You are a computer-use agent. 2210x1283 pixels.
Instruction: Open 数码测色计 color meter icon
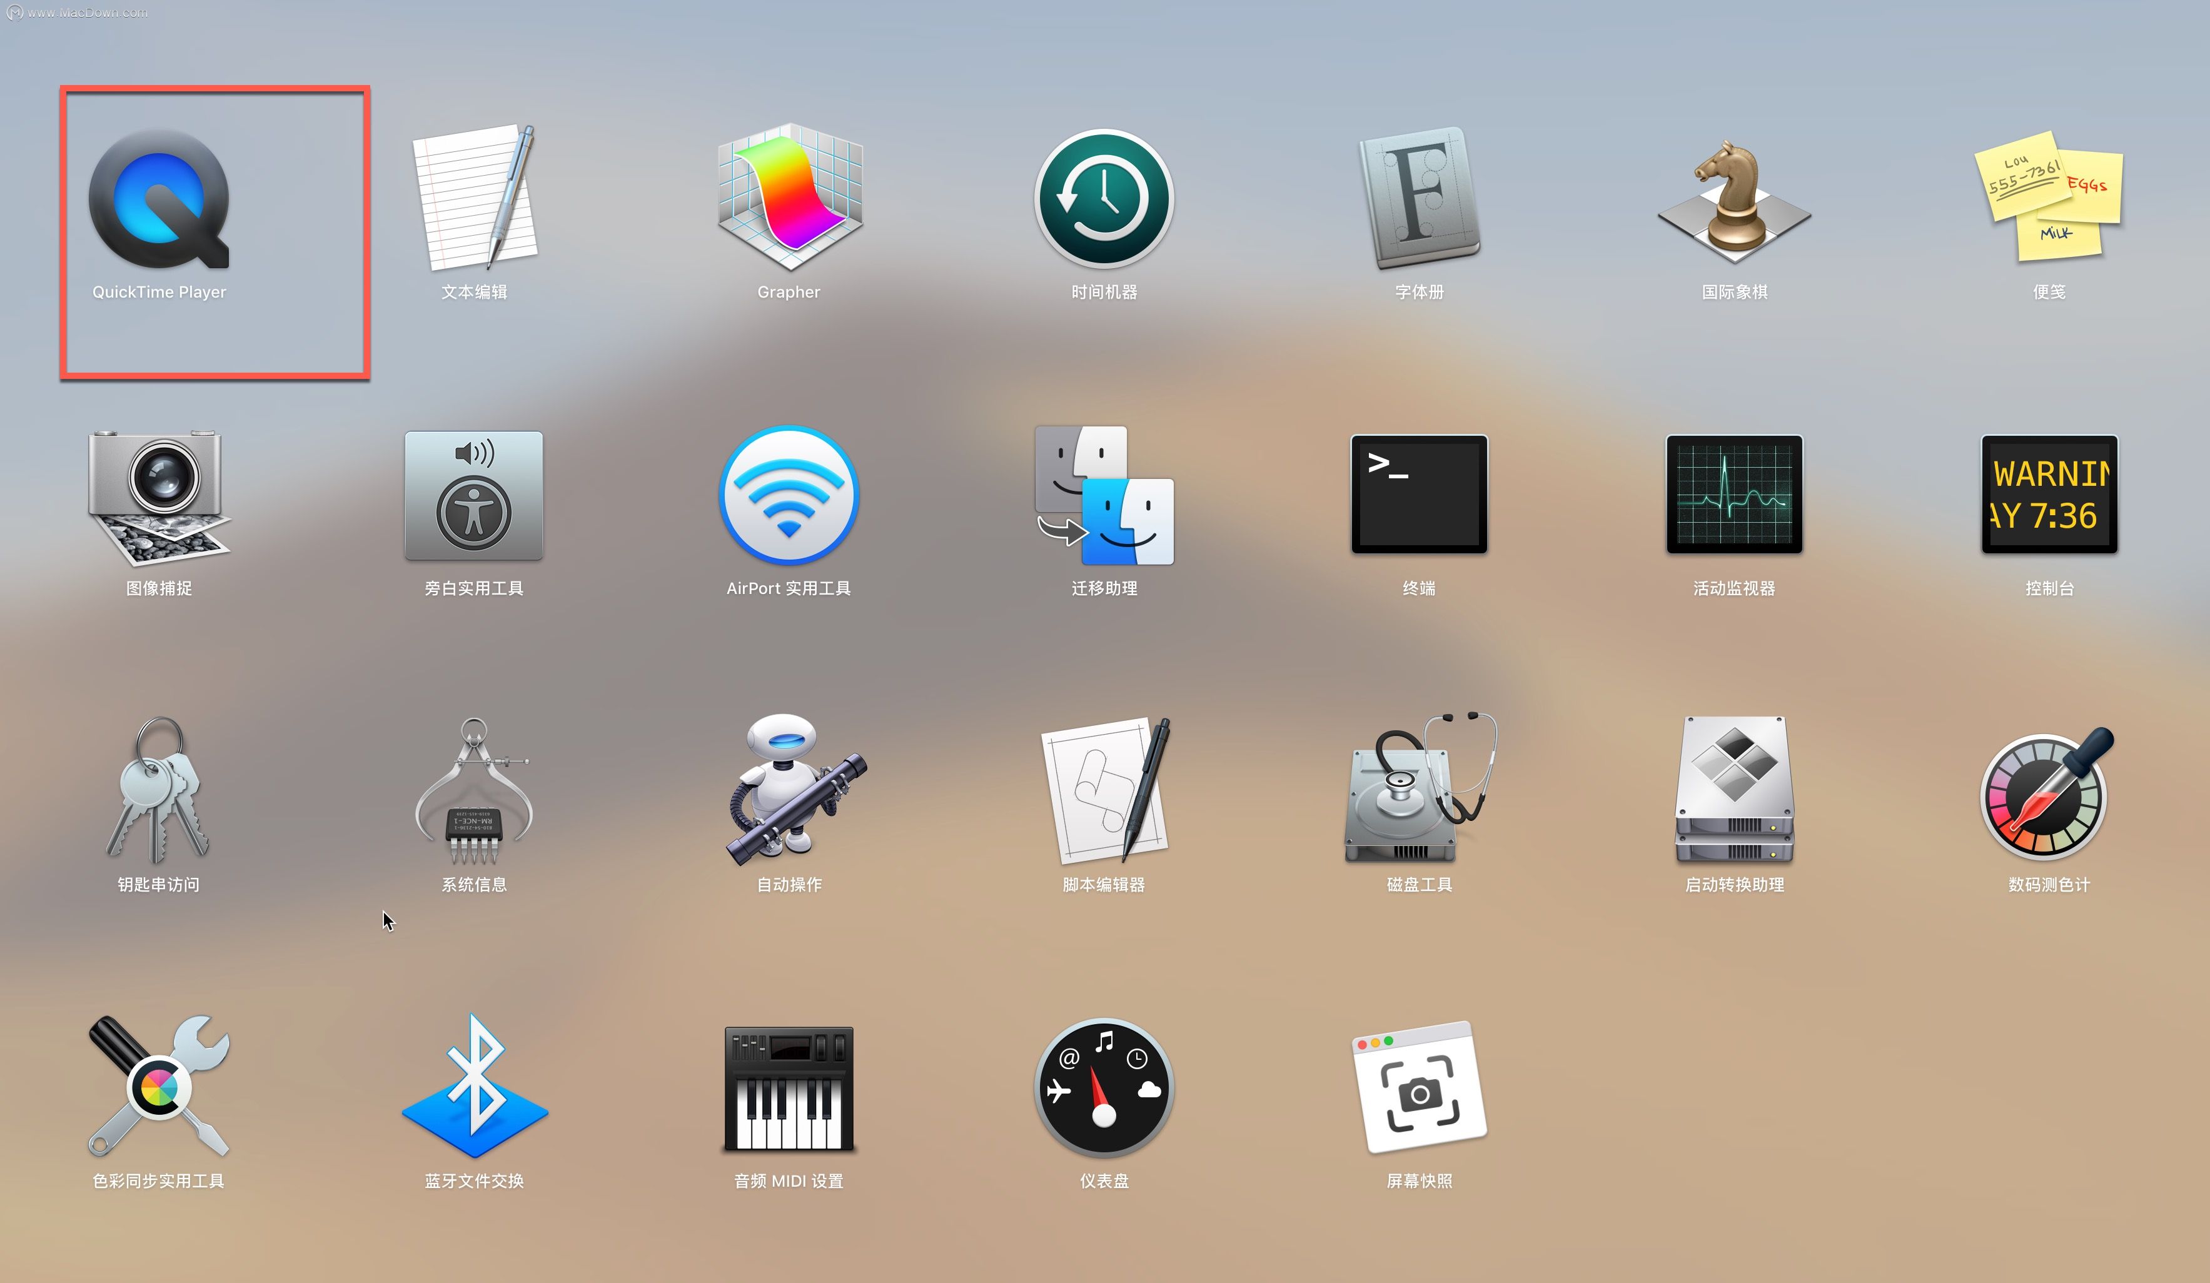tap(2047, 793)
